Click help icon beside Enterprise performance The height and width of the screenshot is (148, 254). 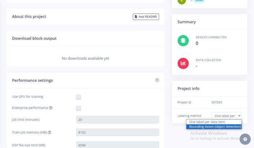coord(51,108)
